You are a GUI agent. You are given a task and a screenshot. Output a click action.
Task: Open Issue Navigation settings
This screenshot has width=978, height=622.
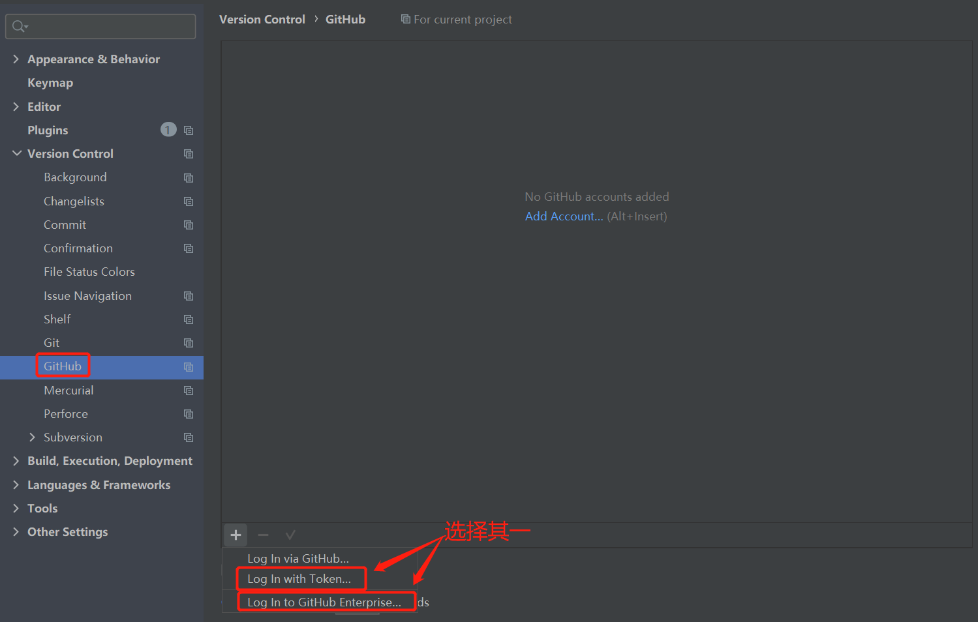tap(87, 296)
